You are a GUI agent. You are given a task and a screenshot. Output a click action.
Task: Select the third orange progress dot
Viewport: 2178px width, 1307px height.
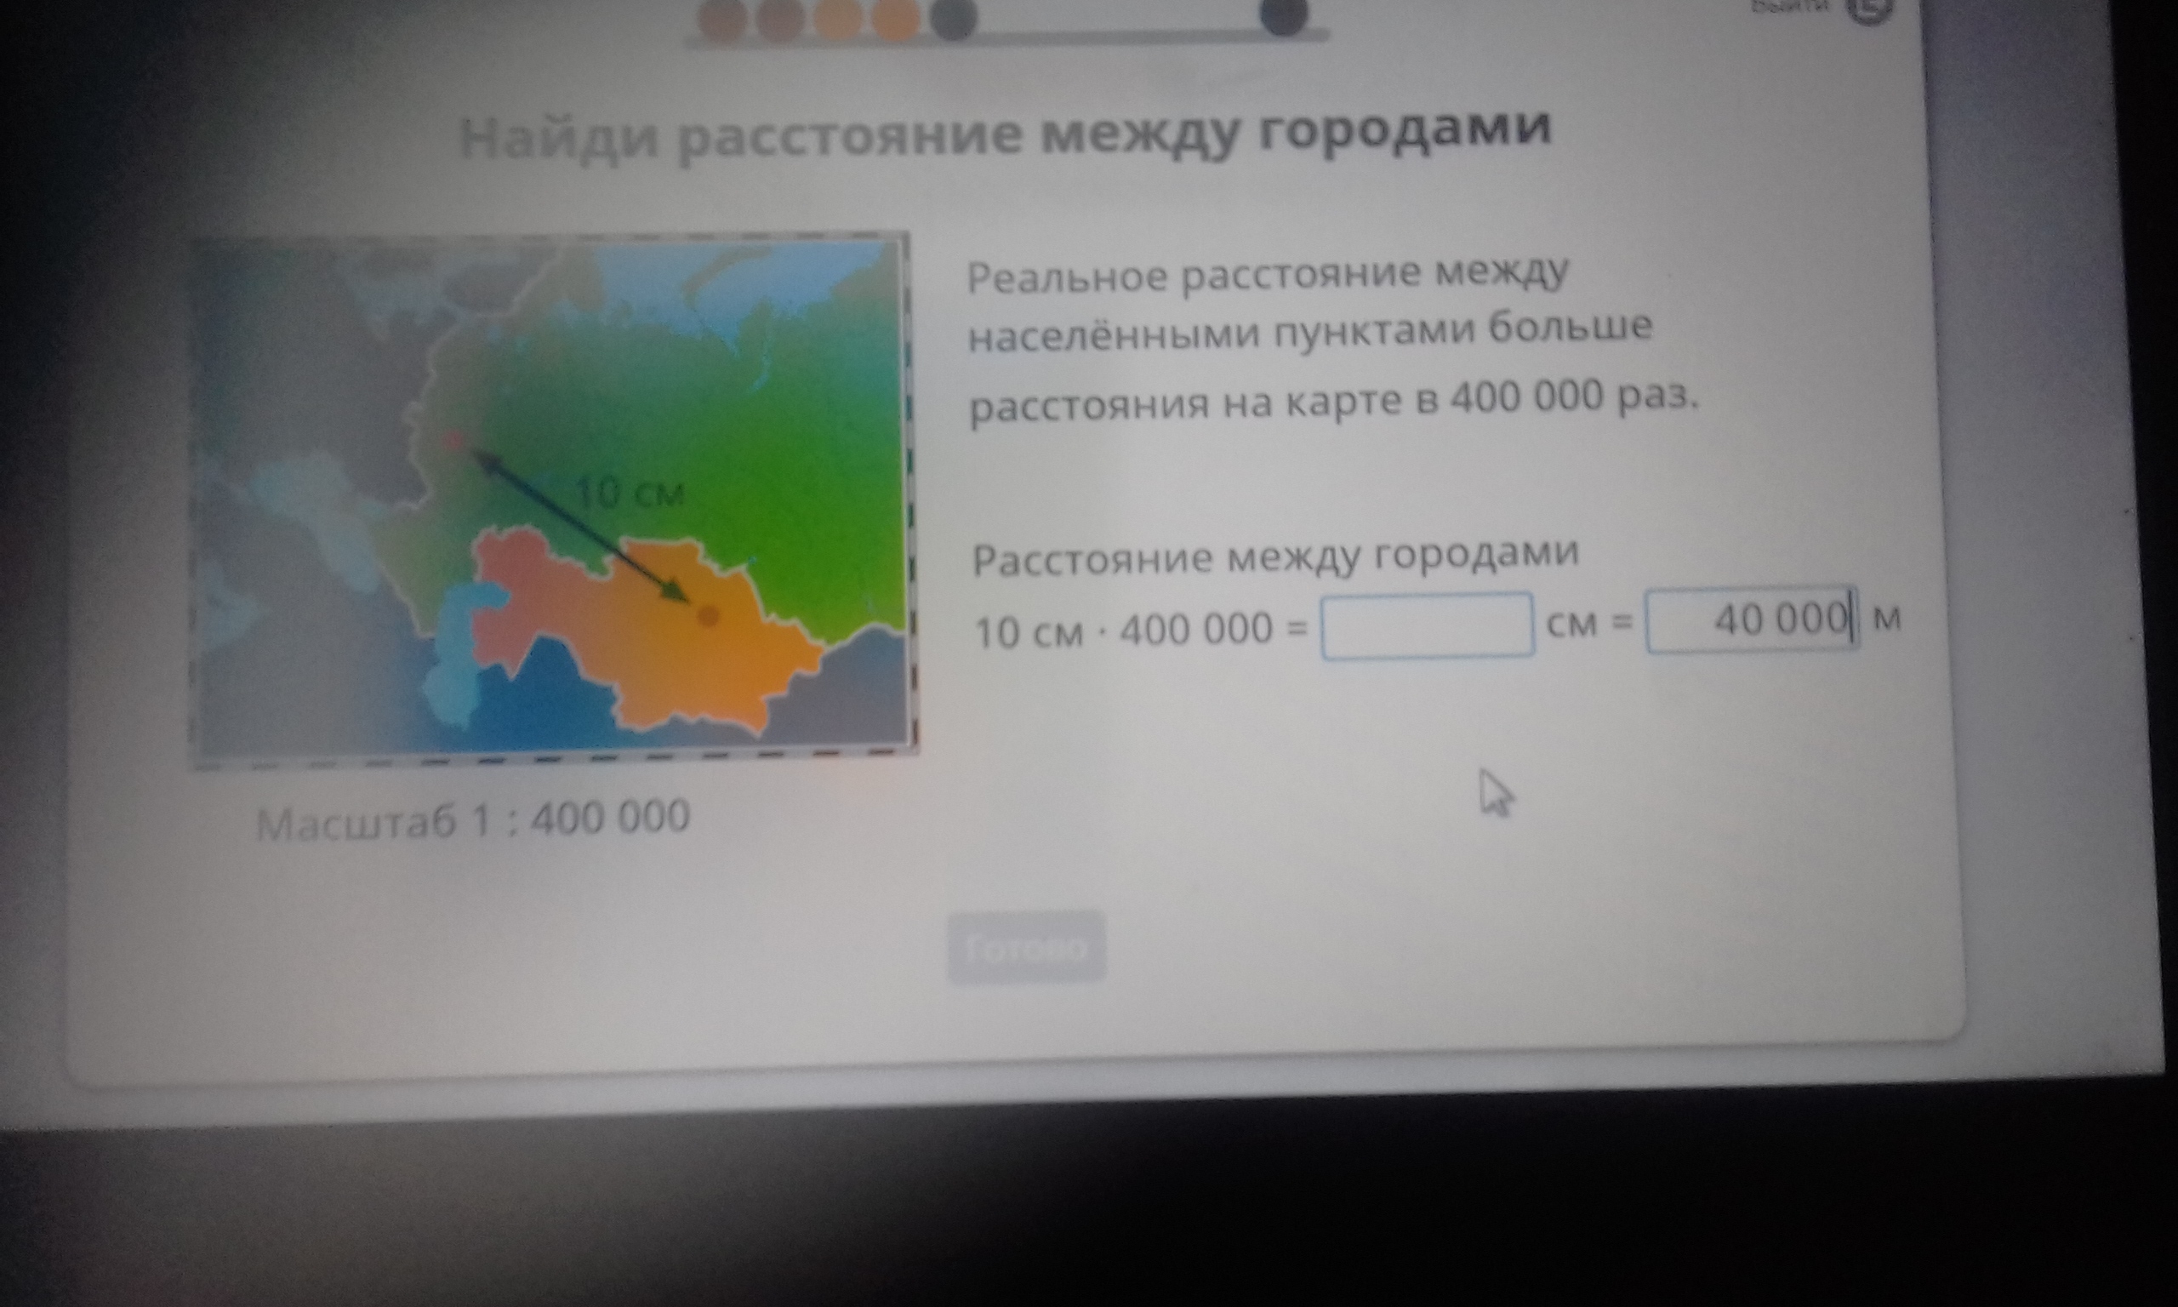pos(838,18)
